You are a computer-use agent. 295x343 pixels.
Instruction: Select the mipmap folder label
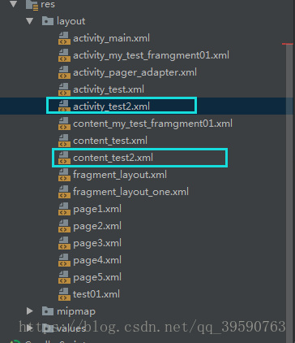(76, 312)
